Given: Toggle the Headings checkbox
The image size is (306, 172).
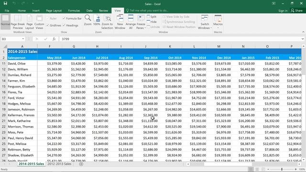Looking at the screenshot, I should 70,25.
